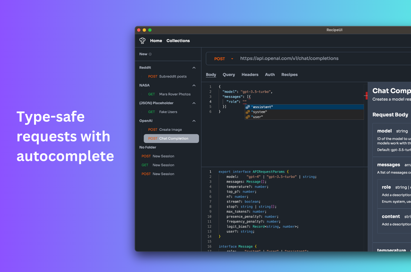Viewport: 411px width, 272px height.
Task: Choose the "system" autocomplete suggestion
Action: [259, 112]
